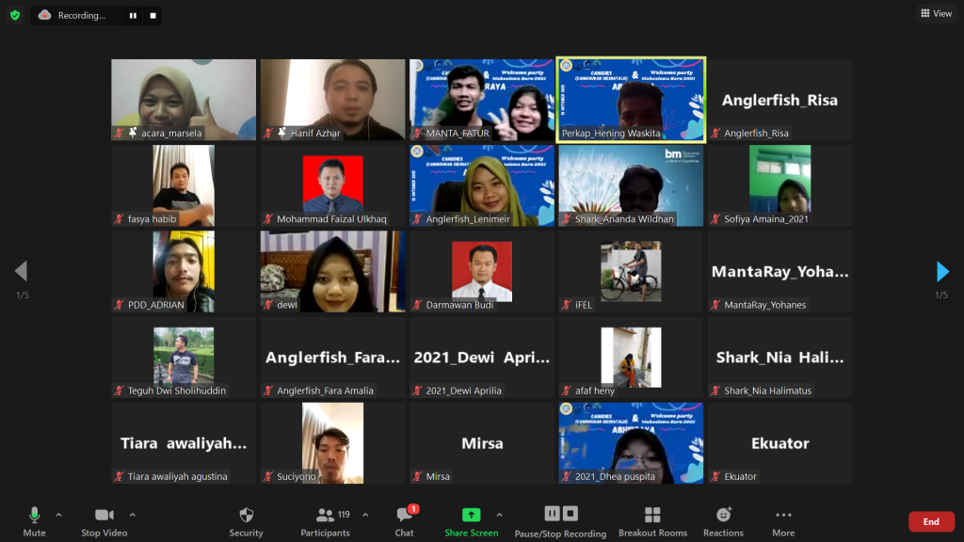Open the View layout menu
Viewport: 964px width, 542px height.
point(936,14)
